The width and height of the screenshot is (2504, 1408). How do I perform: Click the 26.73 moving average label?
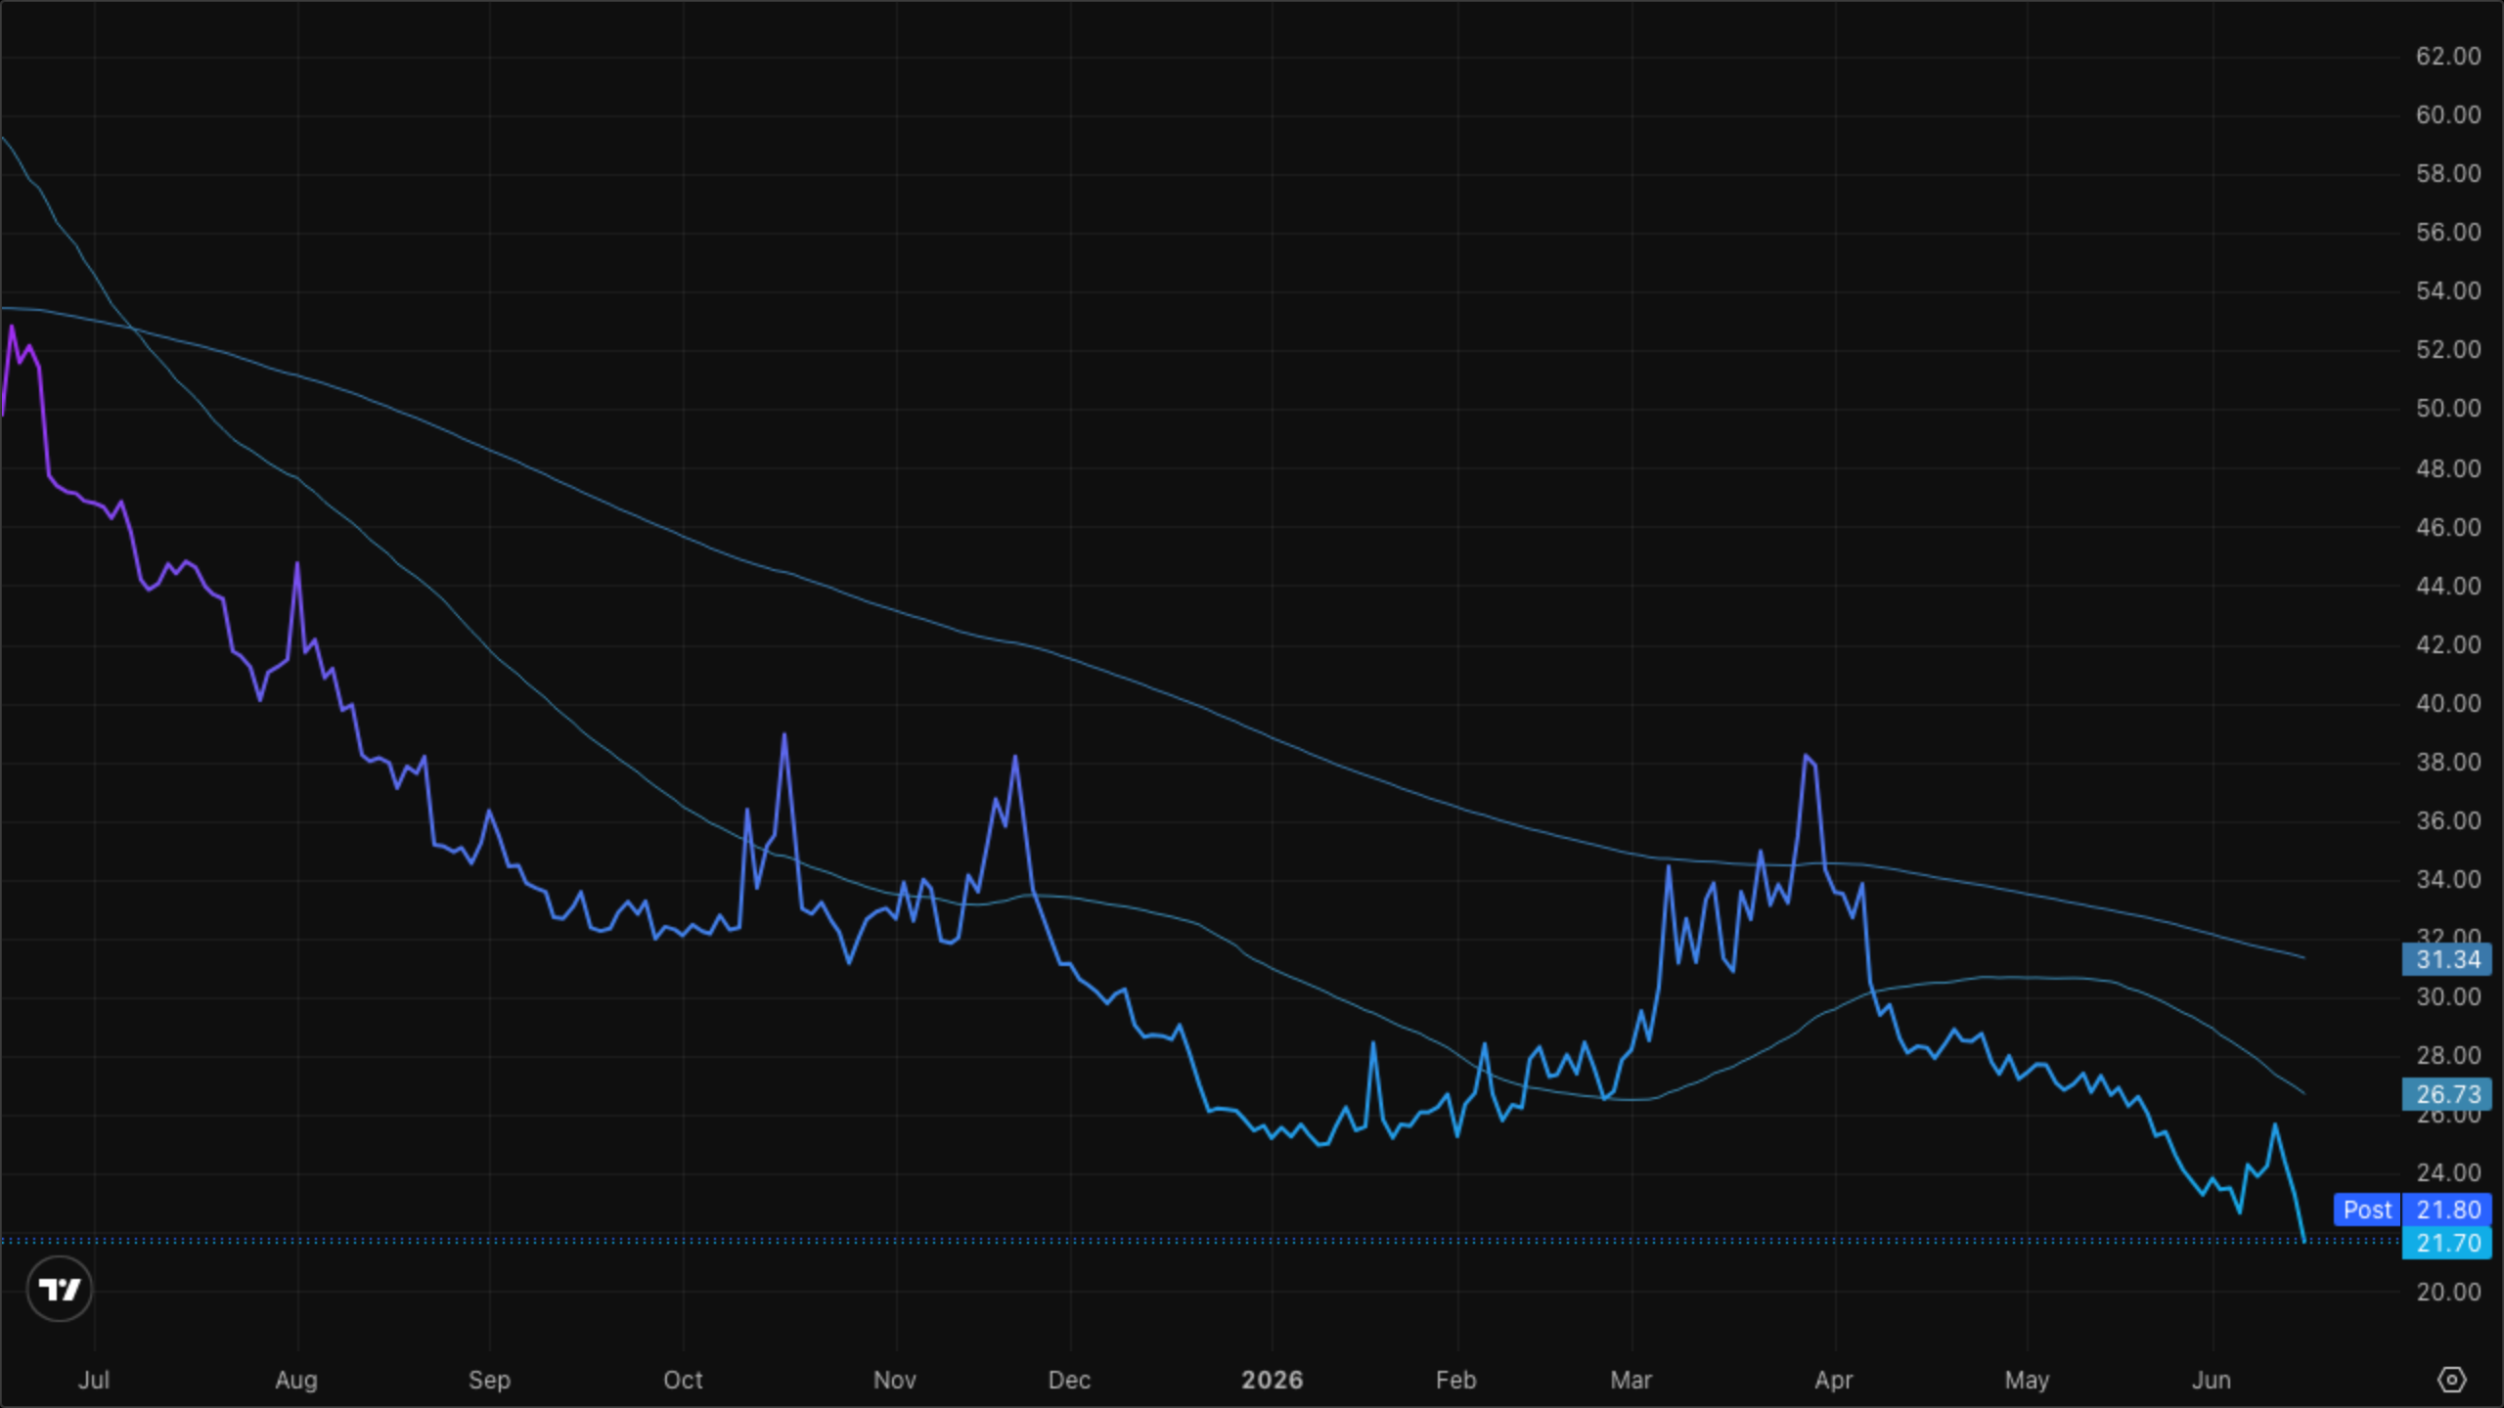[2447, 1094]
